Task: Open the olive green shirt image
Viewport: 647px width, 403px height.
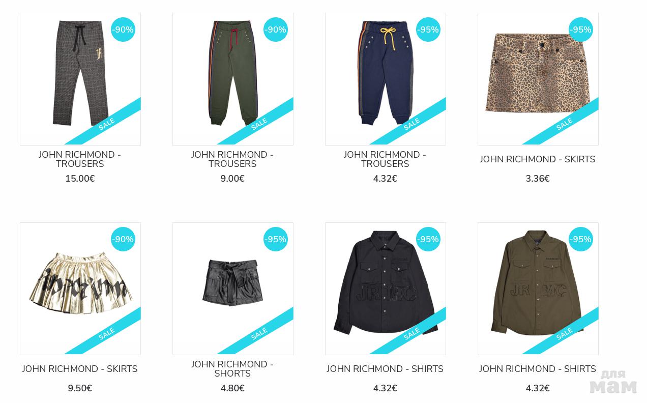Action: pyautogui.click(x=538, y=289)
